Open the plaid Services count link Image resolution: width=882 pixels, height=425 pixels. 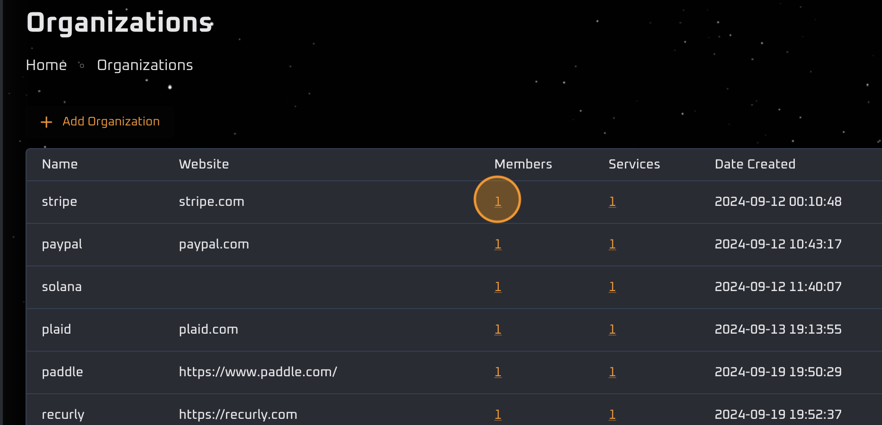(612, 329)
